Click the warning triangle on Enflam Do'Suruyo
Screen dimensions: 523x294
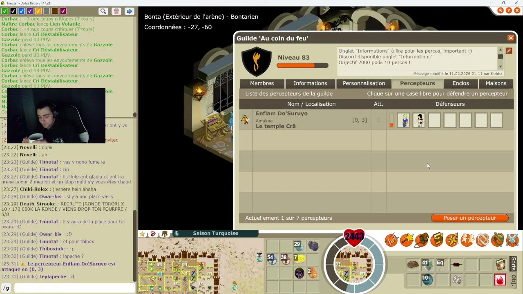coord(245,119)
